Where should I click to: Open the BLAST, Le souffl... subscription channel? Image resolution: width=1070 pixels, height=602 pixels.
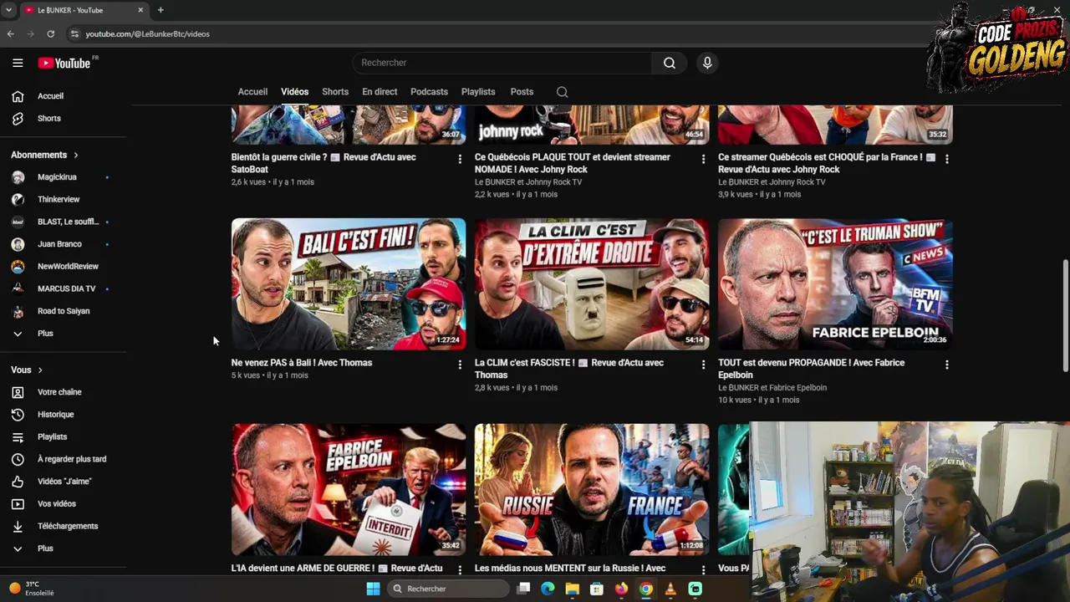pos(68,222)
